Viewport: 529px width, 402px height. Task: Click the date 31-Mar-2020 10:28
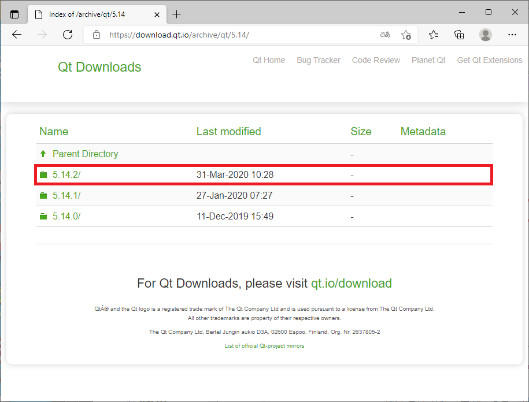pos(235,175)
